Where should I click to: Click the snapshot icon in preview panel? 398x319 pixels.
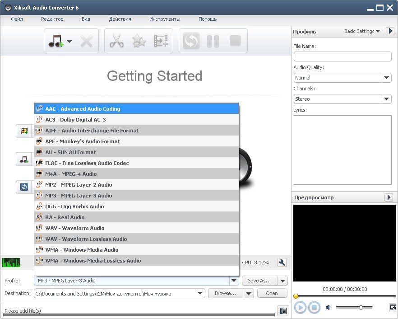392,307
